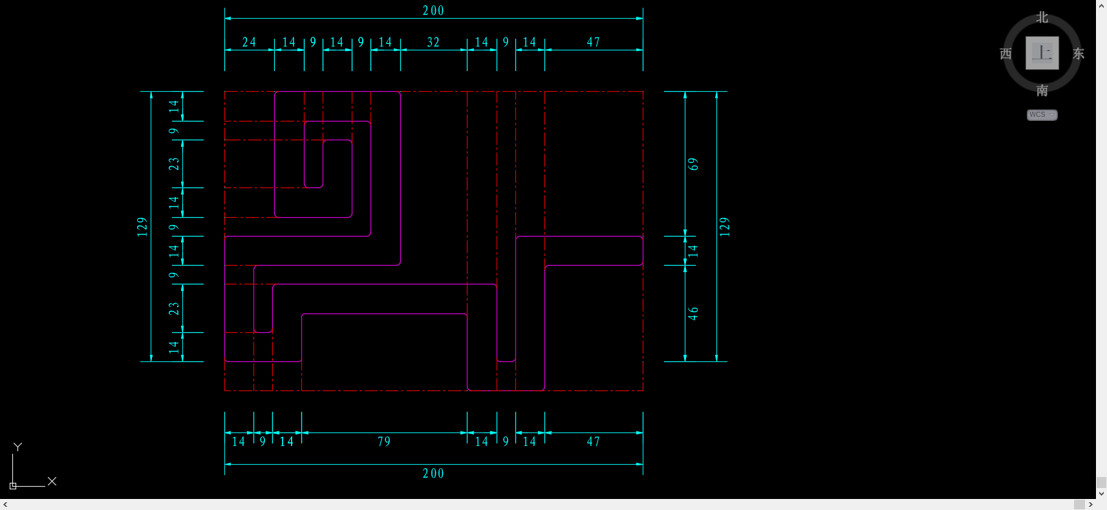1107x510 pixels.
Task: Click the ViewCube top face labeled 上
Action: tap(1042, 53)
